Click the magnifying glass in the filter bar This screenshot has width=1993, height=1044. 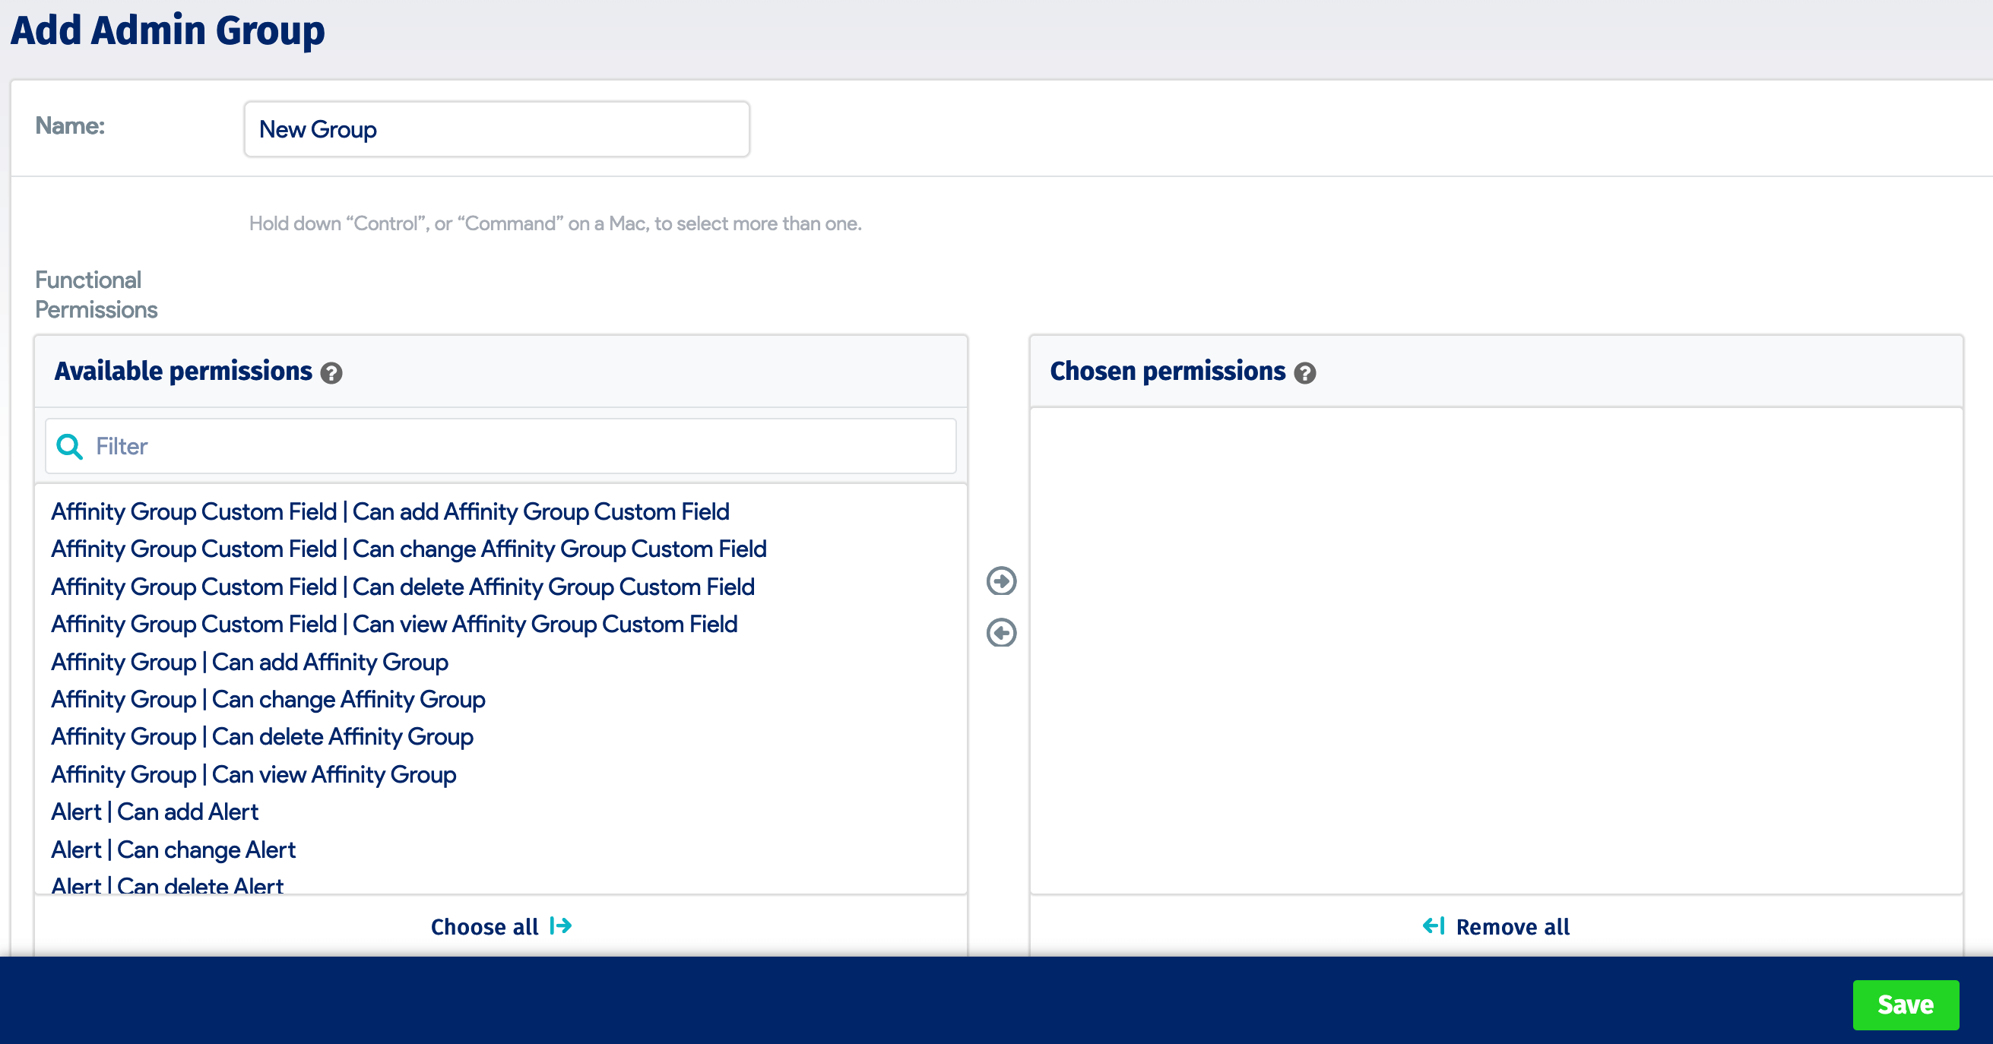[x=70, y=446]
